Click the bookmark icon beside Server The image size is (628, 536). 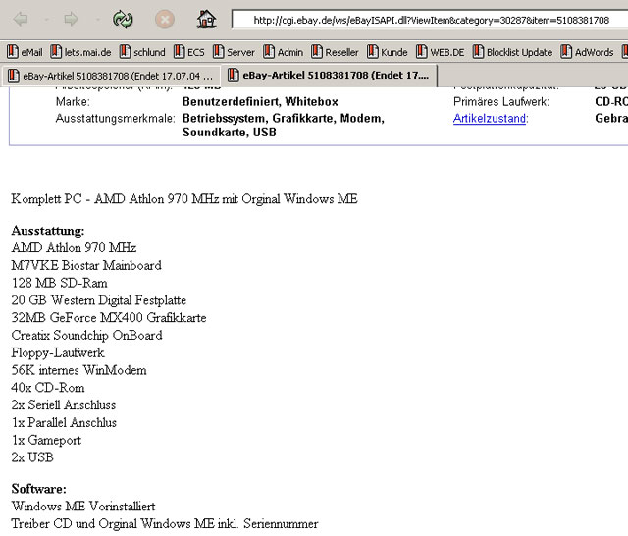click(218, 52)
